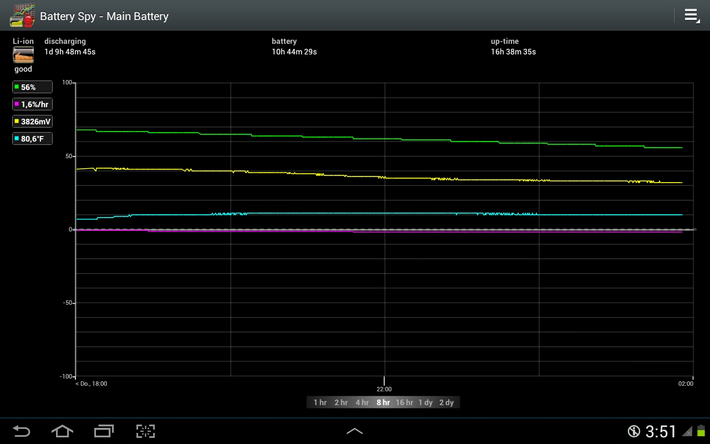
Task: Tap the "< Do., 18:00" axis label
Action: pyautogui.click(x=91, y=384)
